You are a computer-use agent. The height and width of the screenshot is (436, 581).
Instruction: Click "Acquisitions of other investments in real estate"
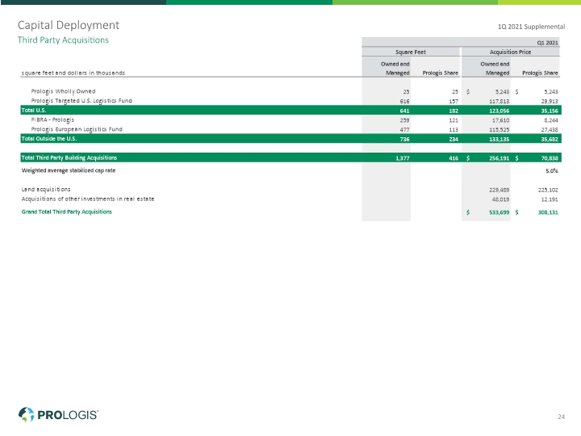[88, 199]
